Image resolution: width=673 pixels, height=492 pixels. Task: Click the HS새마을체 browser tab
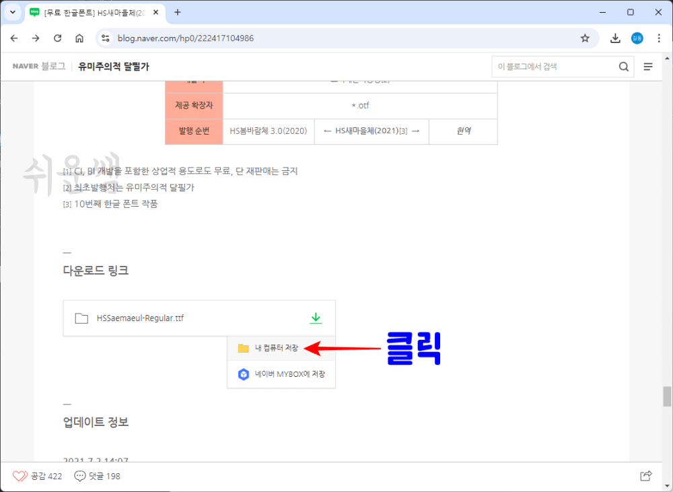87,12
